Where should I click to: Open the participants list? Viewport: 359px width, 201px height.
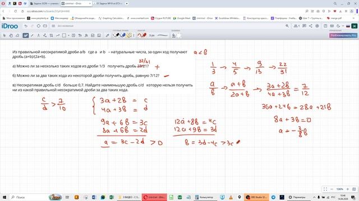(x=297, y=26)
